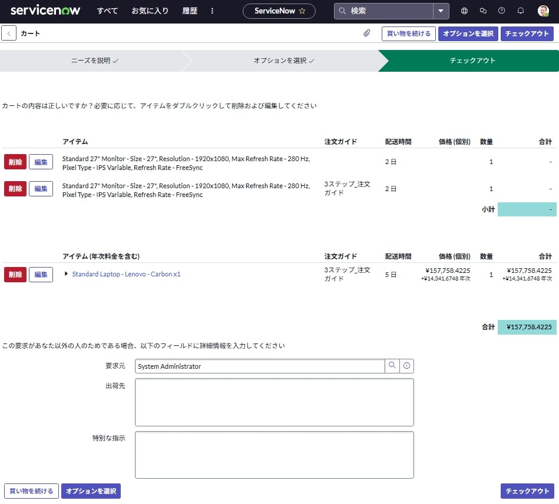Click the search magnifier icon in header

click(342, 11)
